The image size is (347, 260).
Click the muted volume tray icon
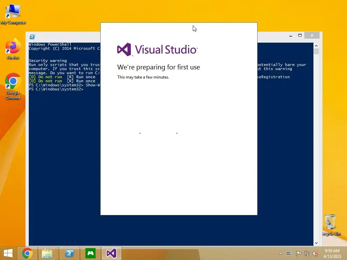(315, 254)
